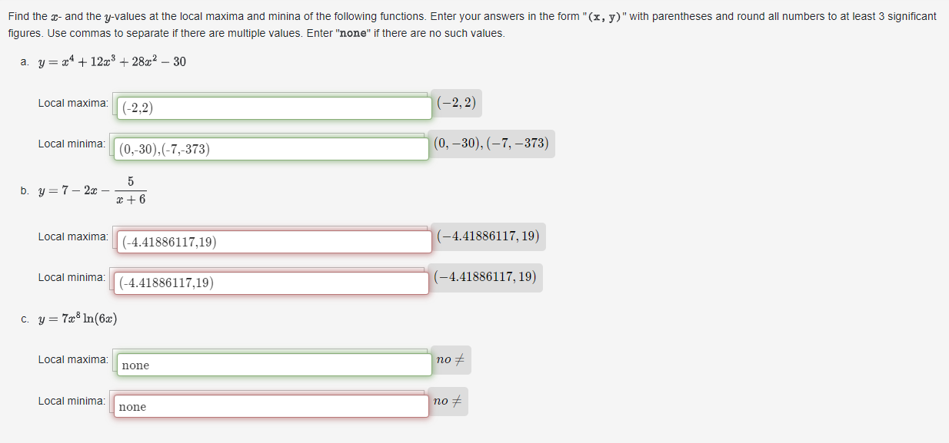Image resolution: width=949 pixels, height=443 pixels.
Task: Click the part b local minima input showing (-4.41886117,19)
Action: coord(272,283)
